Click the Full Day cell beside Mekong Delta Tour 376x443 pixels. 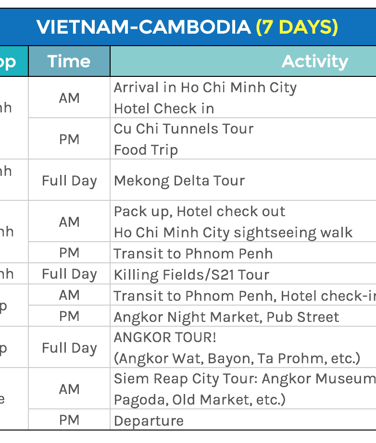pos(69,181)
